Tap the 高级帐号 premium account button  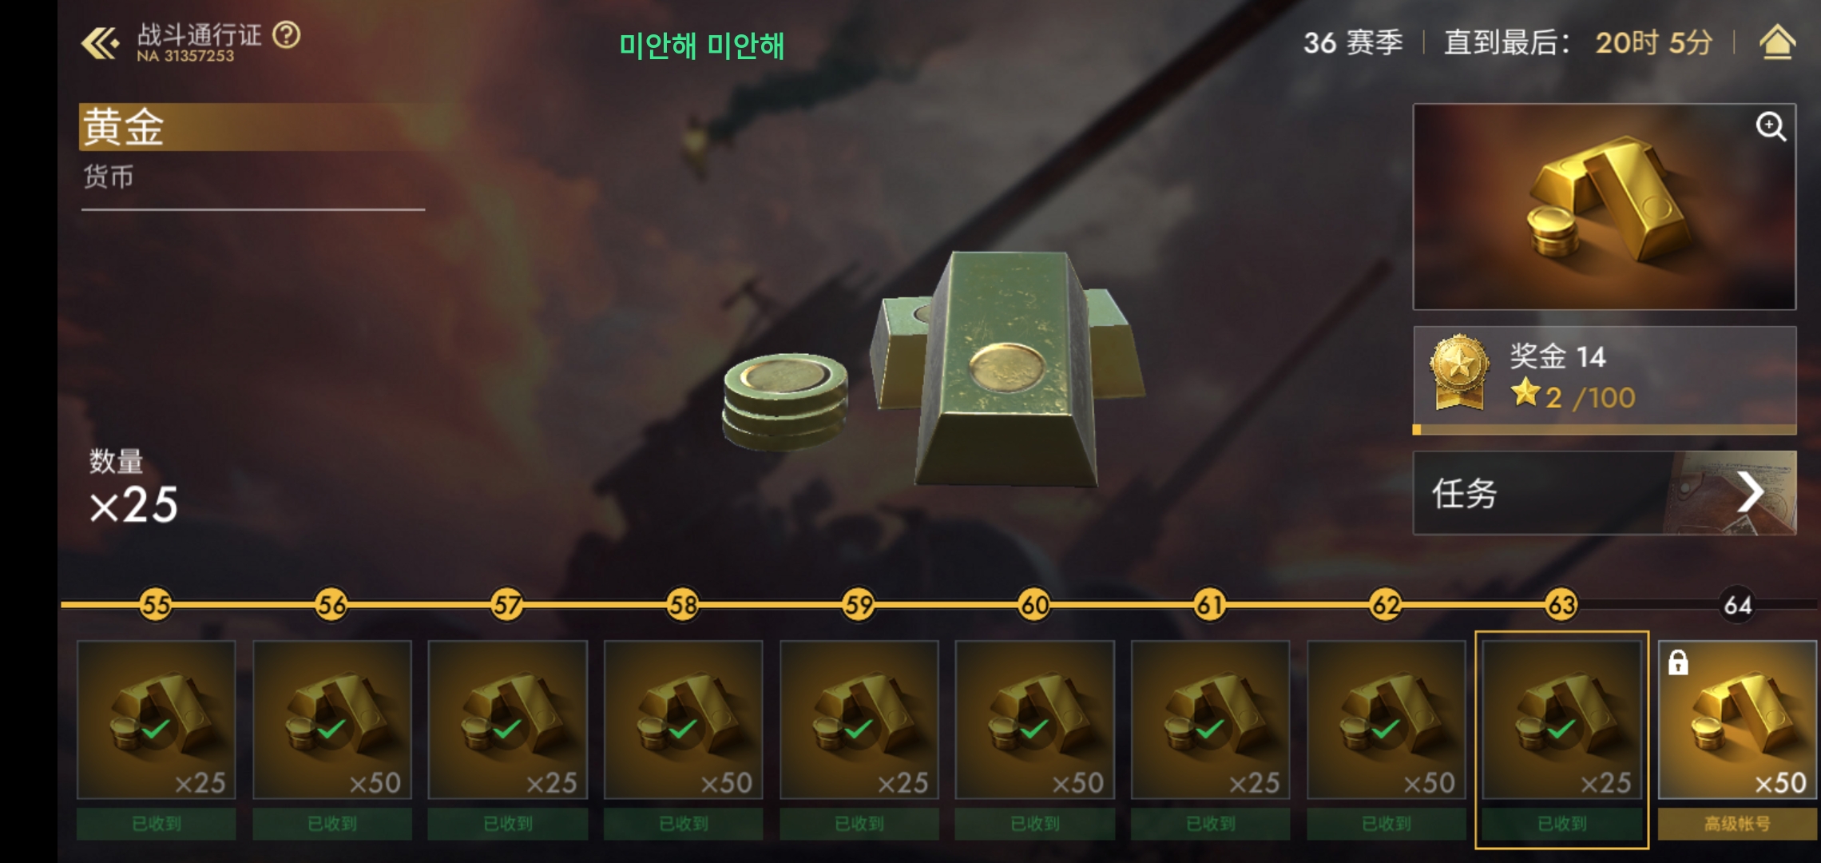(x=1737, y=824)
